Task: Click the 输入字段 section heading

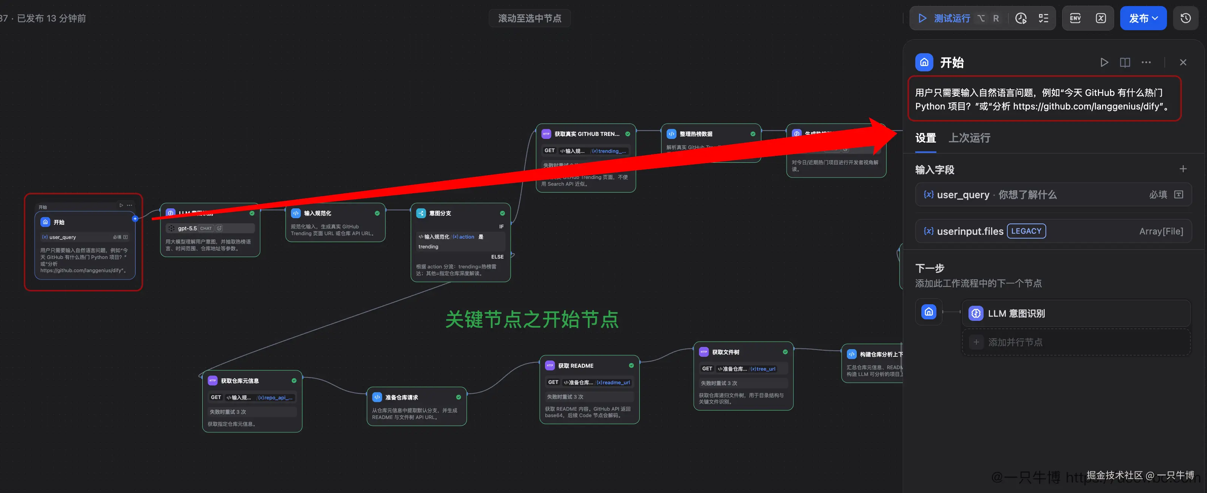Action: tap(935, 169)
